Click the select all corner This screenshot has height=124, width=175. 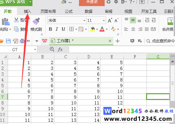click(x=4, y=56)
